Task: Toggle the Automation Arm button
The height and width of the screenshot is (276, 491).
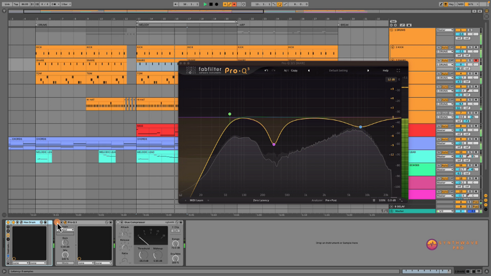Action: [230, 4]
